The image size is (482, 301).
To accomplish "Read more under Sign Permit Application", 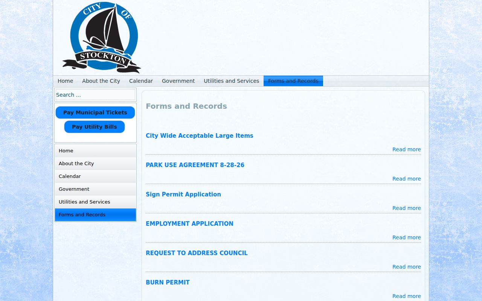I will pos(407,208).
